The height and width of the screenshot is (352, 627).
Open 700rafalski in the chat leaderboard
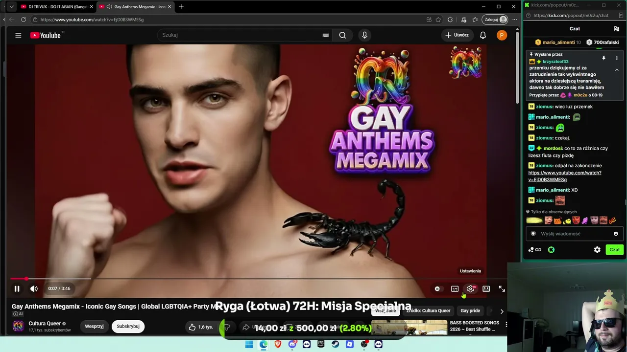[x=603, y=43]
